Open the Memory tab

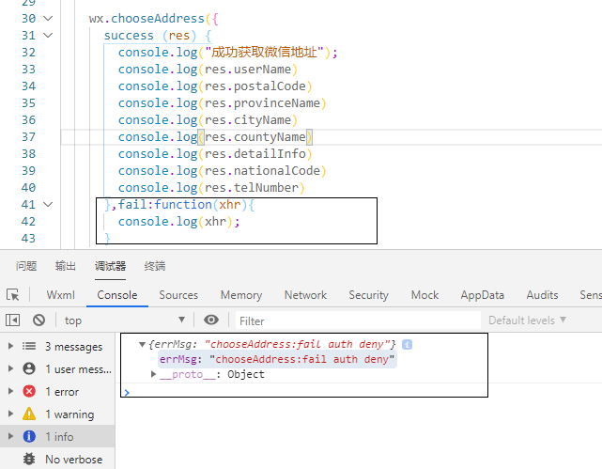241,295
